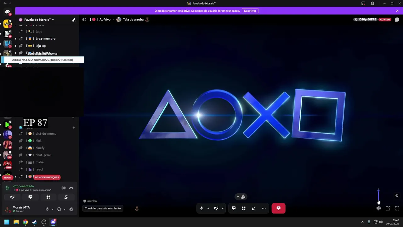The height and width of the screenshot is (227, 403).
Task: Click the add channel plus icon
Action: click(74, 128)
